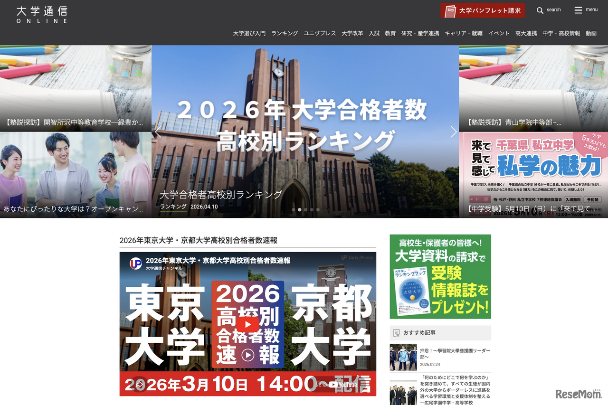
Task: Open 大学改革 navigation item
Action: point(352,33)
